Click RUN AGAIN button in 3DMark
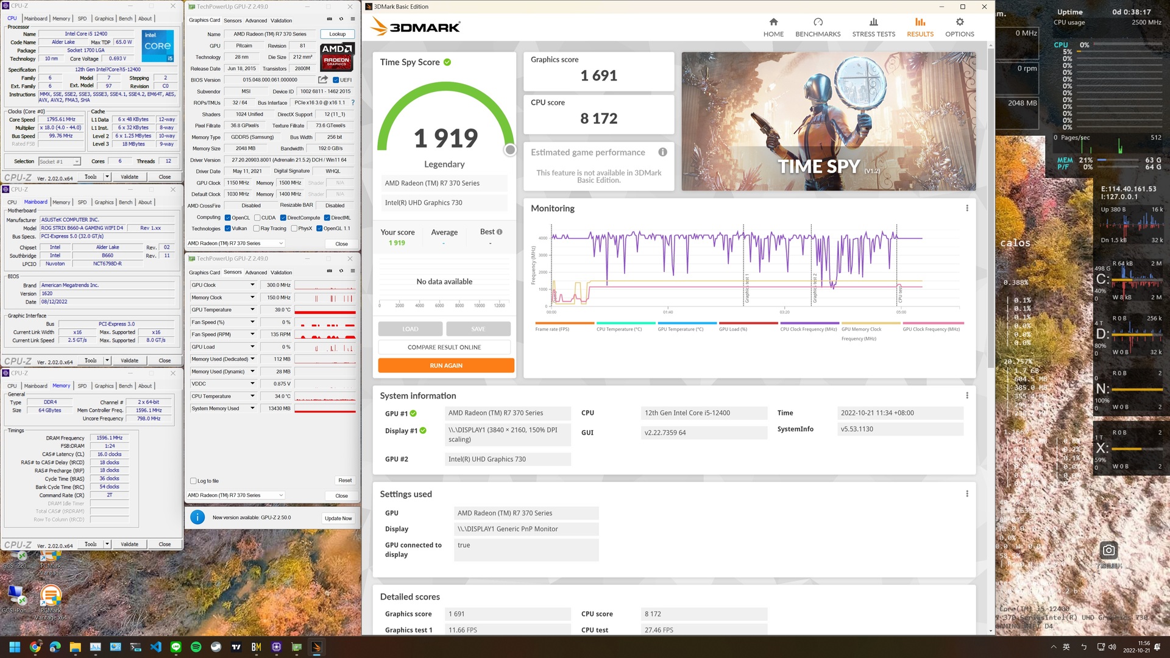Image resolution: width=1170 pixels, height=658 pixels. click(446, 366)
